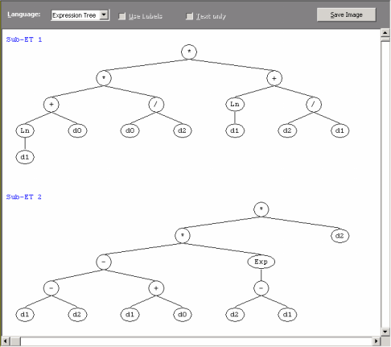Viewport: 391px width, 347px height.
Task: Click the plus node under Sub-ET 1 root
Action: (x=274, y=78)
